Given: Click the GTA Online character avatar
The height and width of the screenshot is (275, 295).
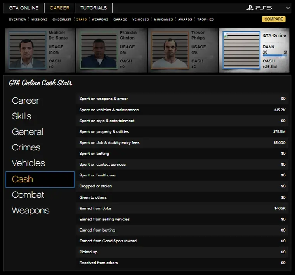Looking at the screenshot, I should (x=241, y=51).
